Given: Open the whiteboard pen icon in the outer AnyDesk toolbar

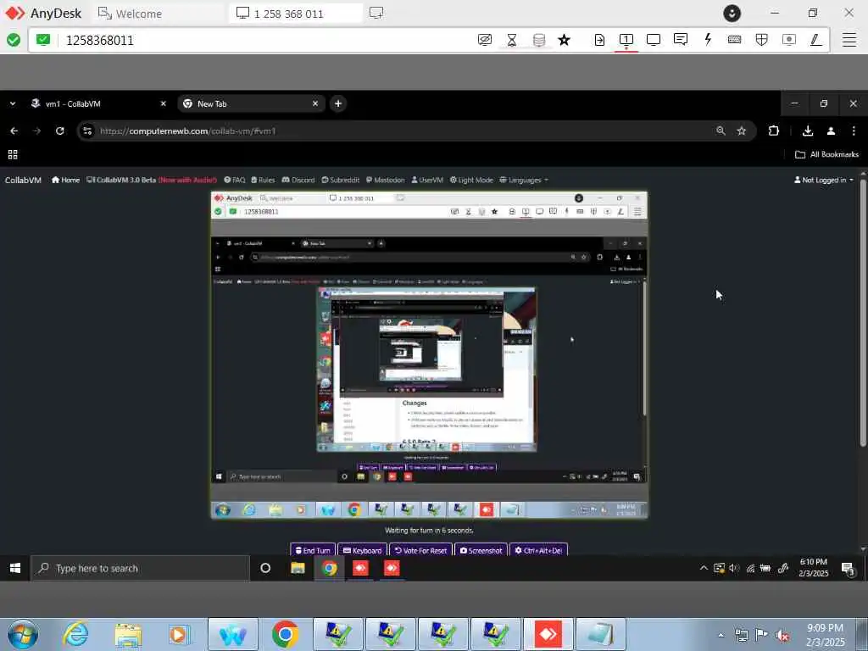Looking at the screenshot, I should point(816,40).
